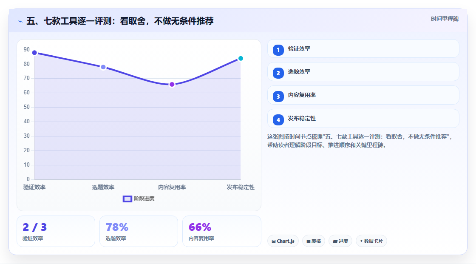Click x-axis label 发布稳定性
The image size is (476, 264).
(x=241, y=187)
